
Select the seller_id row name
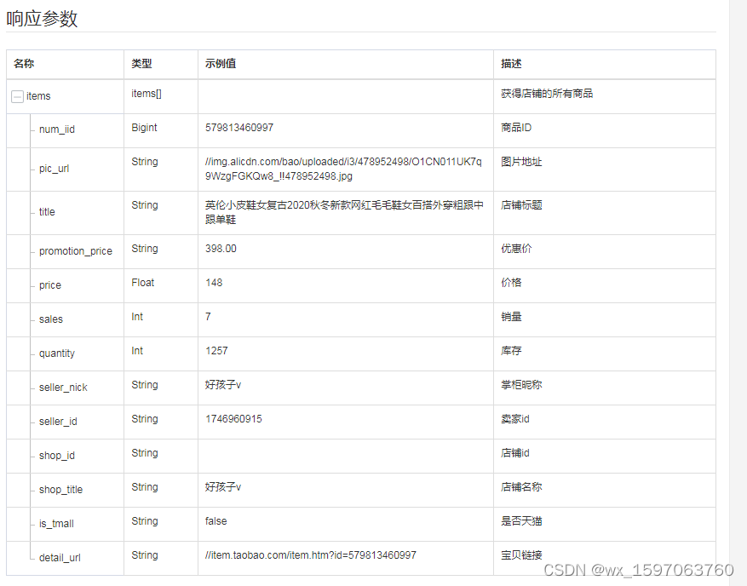coord(58,422)
